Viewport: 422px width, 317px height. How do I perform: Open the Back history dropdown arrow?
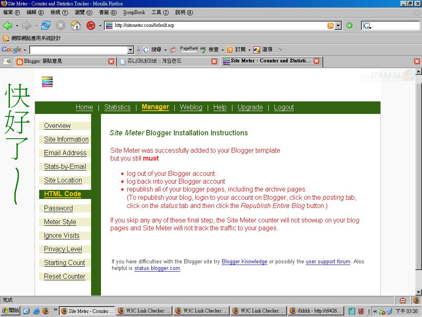pyautogui.click(x=16, y=26)
